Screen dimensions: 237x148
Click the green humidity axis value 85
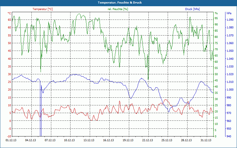(x=216, y=31)
